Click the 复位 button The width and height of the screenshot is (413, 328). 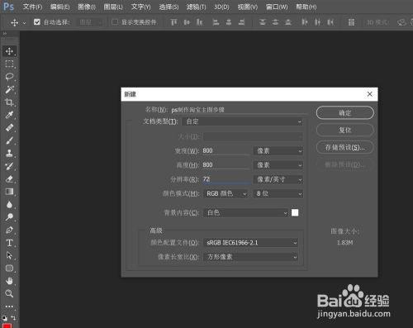[345, 130]
